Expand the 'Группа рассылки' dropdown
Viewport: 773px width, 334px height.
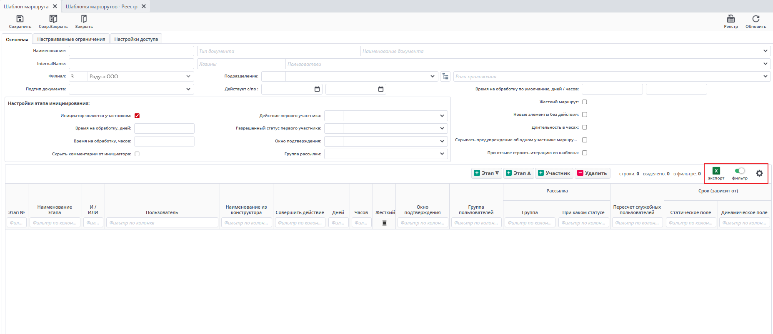point(442,154)
